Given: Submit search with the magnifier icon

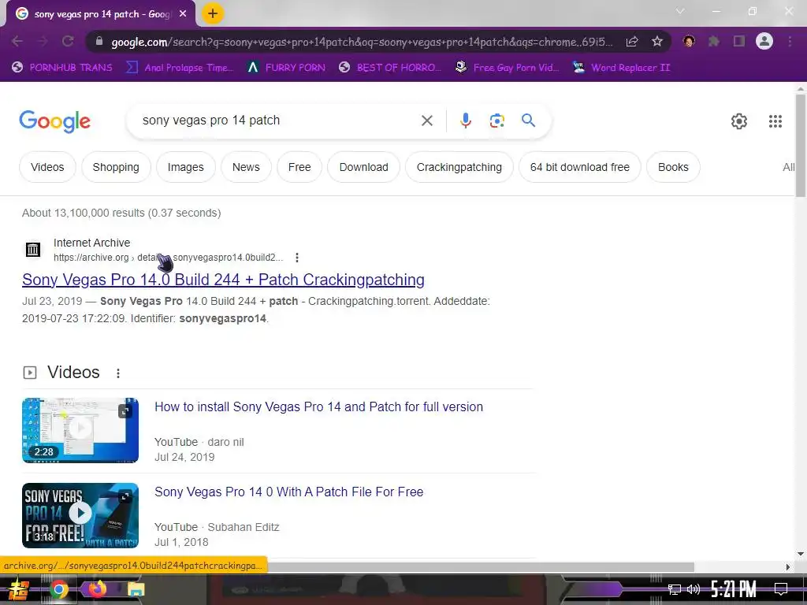Looking at the screenshot, I should 529,121.
